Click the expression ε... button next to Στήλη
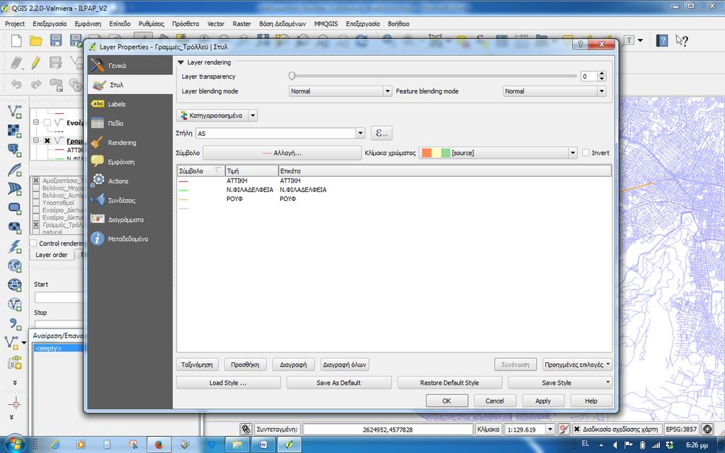725x453 pixels. [382, 133]
